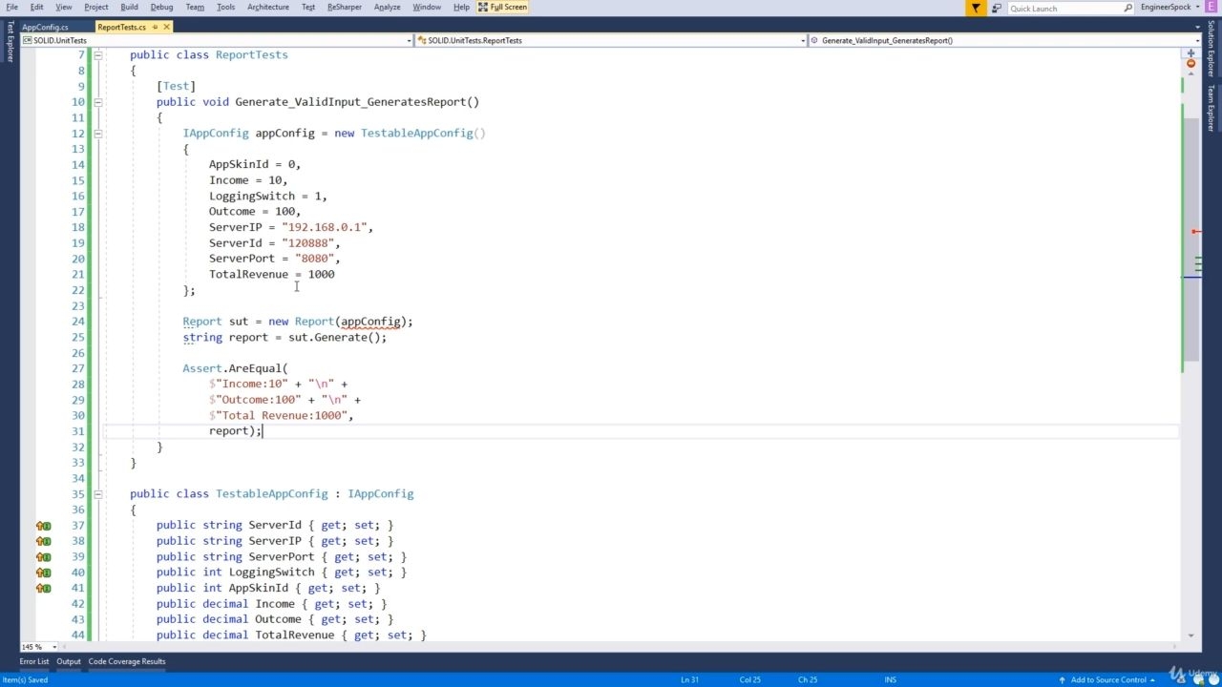1222x687 pixels.
Task: Open the Error List panel tab
Action: 34,661
